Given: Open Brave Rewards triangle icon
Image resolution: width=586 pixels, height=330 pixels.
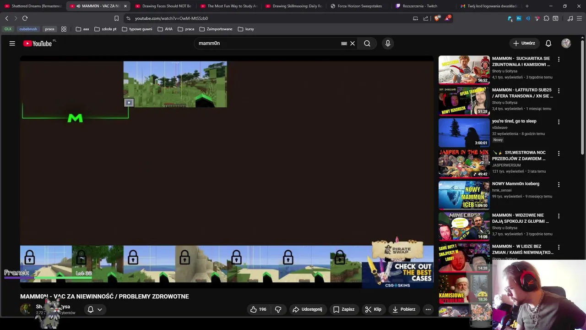Looking at the screenshot, I should click(447, 18).
